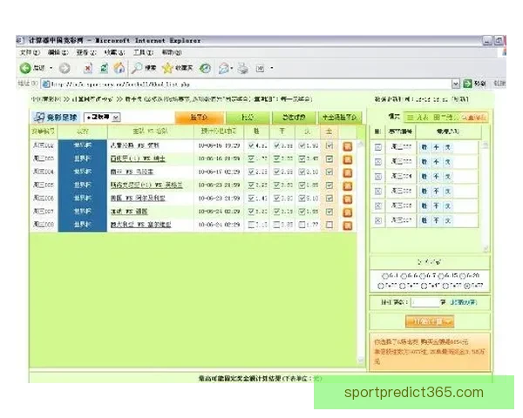Viewport: 523px width, 418px height.
Task: Uncheck the 全 select-all checkbox in row 周三005
Action: point(329,185)
